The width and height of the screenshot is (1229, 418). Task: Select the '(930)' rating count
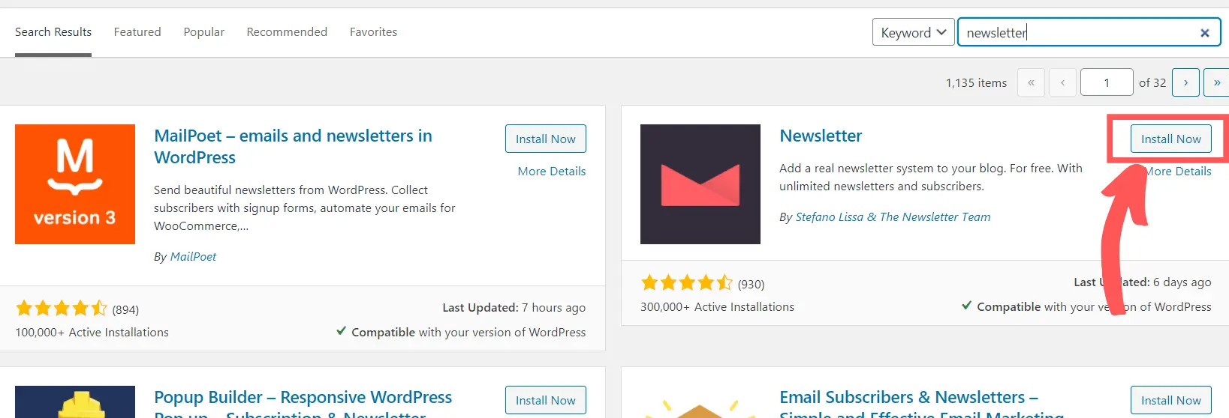tap(751, 284)
